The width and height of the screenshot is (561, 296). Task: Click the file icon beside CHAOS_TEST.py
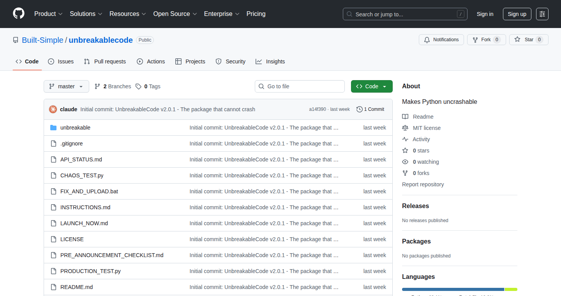(x=53, y=175)
